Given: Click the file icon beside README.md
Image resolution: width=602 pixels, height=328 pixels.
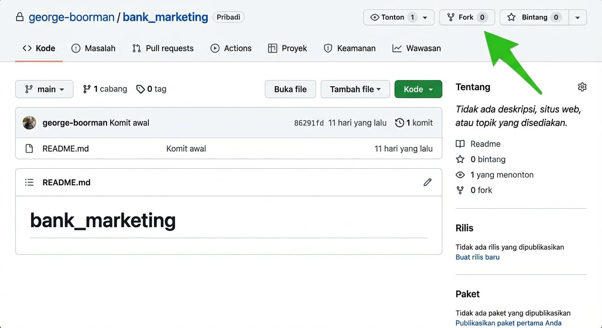Looking at the screenshot, I should click(29, 149).
